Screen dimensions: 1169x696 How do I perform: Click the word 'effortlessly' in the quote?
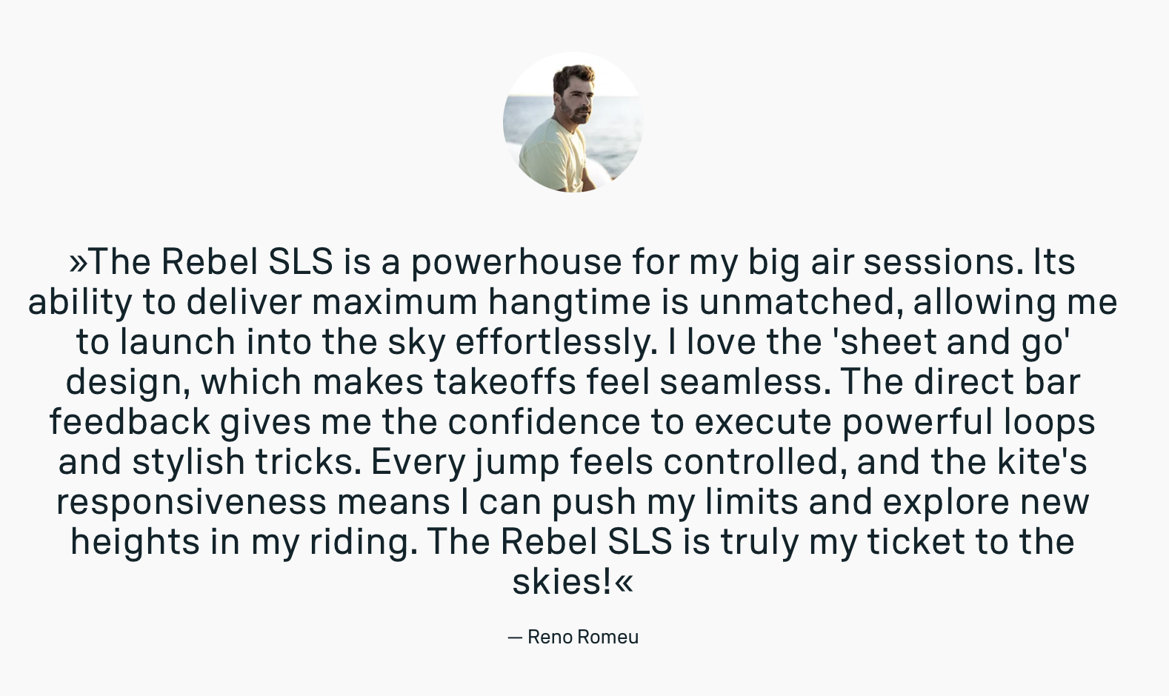click(556, 342)
